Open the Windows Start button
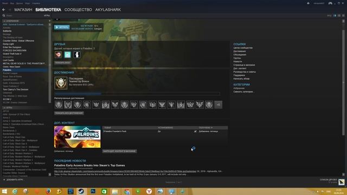The image size is (347, 195). (x=4, y=191)
